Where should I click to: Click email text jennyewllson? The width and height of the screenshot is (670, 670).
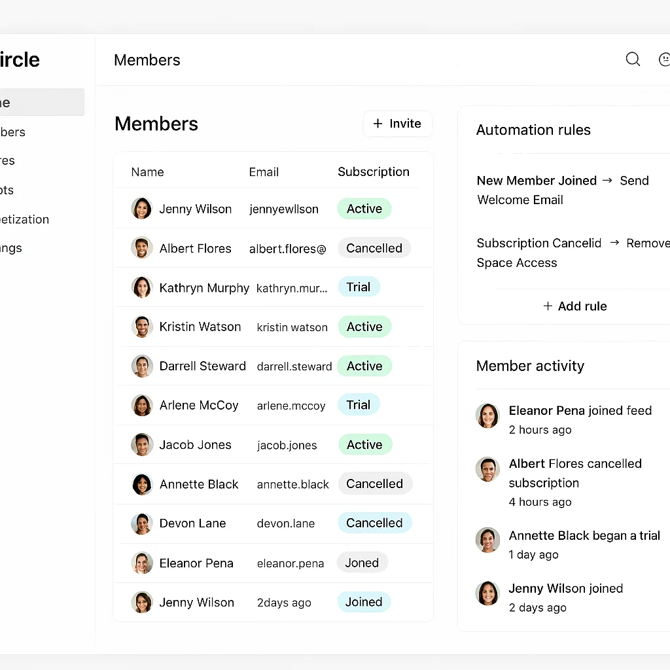pyautogui.click(x=284, y=209)
